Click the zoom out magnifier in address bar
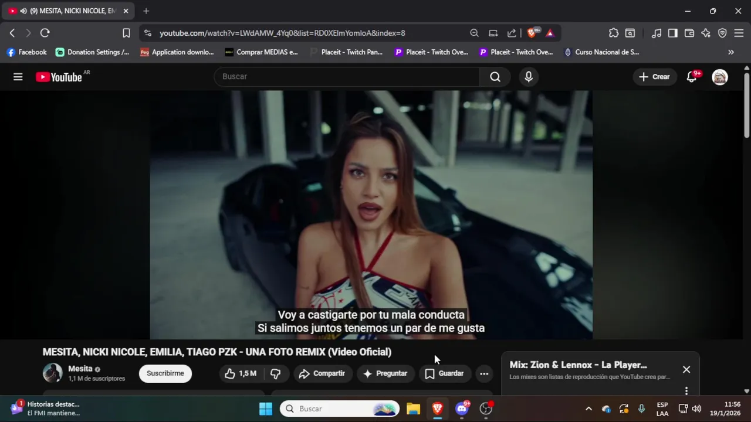The image size is (751, 422). click(474, 33)
